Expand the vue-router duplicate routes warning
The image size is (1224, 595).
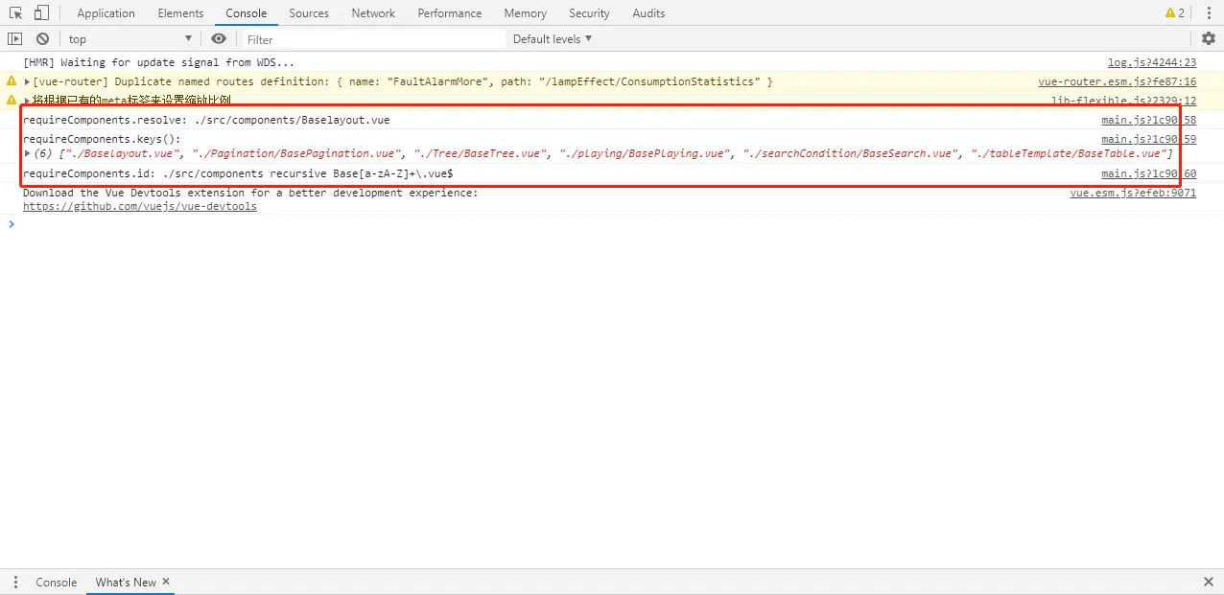coord(27,82)
